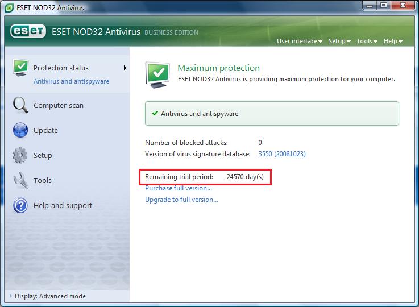Open the Tools menu in top bar
Screen dimensions: 419x307
367,41
